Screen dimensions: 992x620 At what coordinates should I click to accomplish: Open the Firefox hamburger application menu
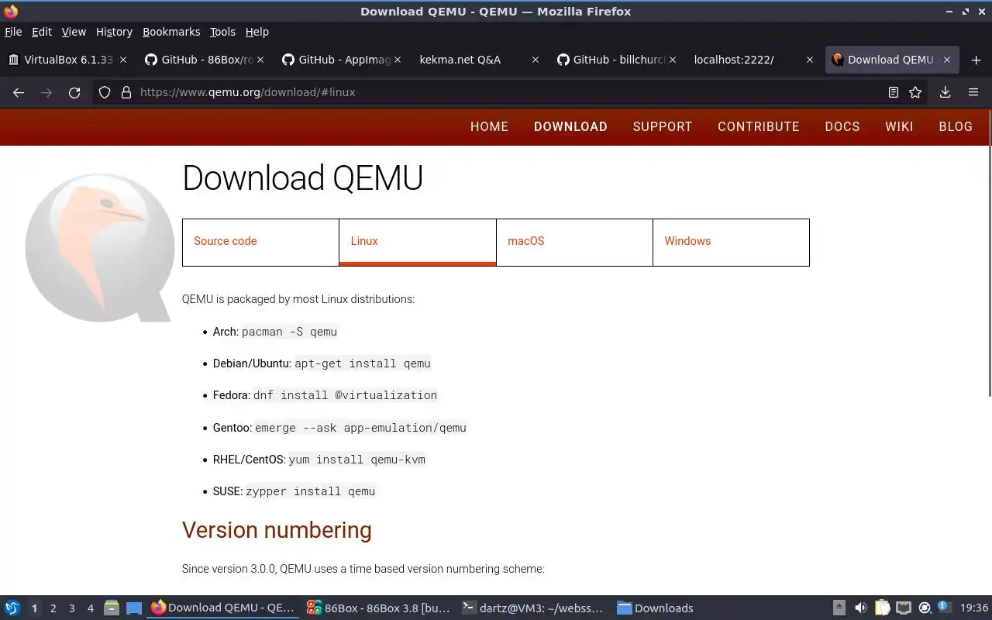[x=973, y=92]
